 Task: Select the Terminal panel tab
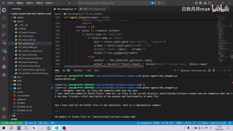57,70
